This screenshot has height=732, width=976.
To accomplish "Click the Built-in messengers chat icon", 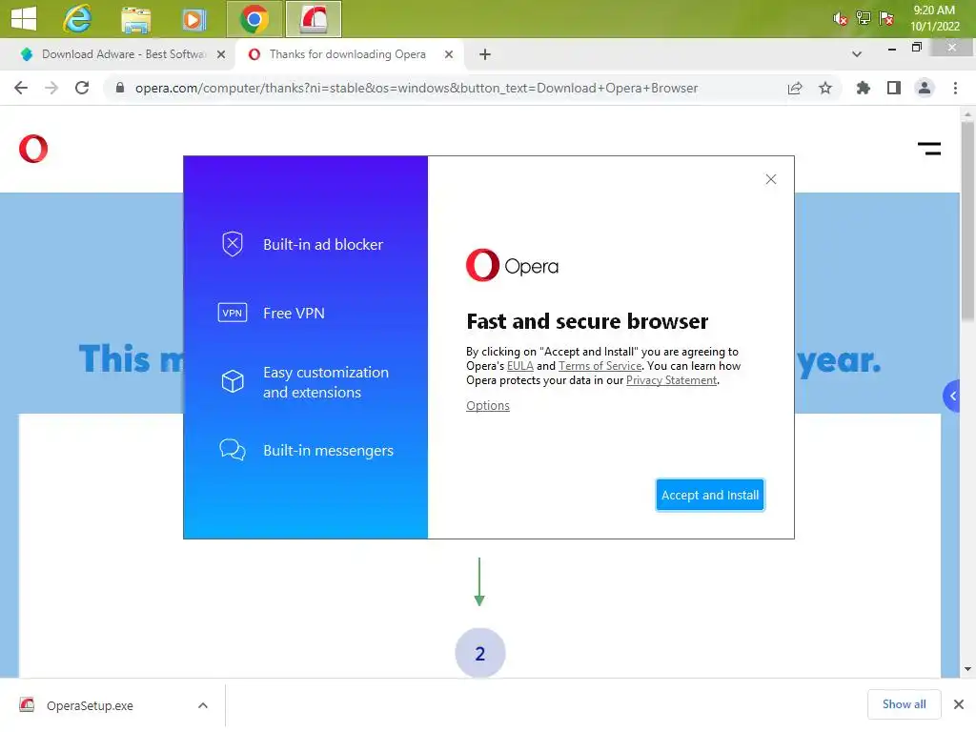I will click(x=233, y=450).
